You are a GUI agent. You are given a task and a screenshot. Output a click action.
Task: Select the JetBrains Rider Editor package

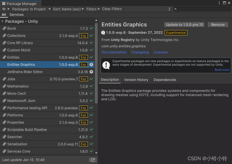47,72
